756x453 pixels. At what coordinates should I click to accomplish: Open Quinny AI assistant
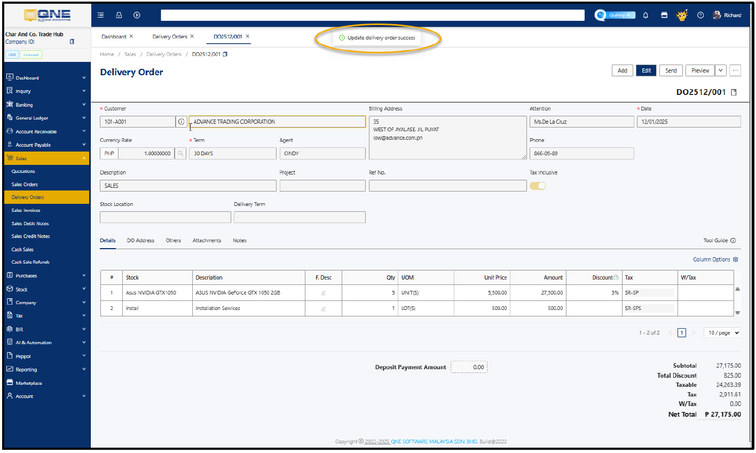point(615,15)
